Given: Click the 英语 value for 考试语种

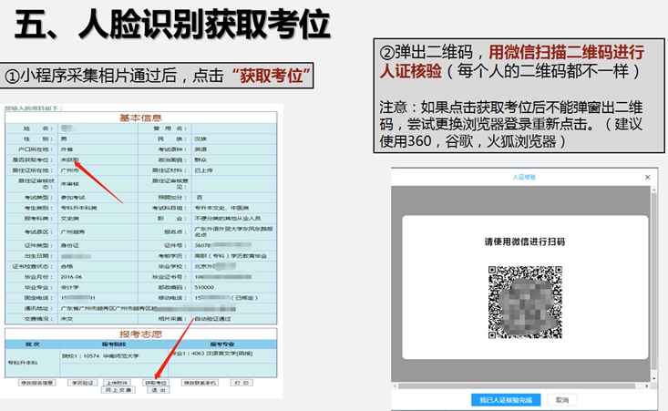Looking at the screenshot, I should (200, 149).
